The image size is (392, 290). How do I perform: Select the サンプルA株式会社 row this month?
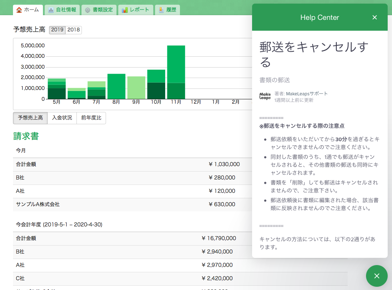tap(38, 204)
